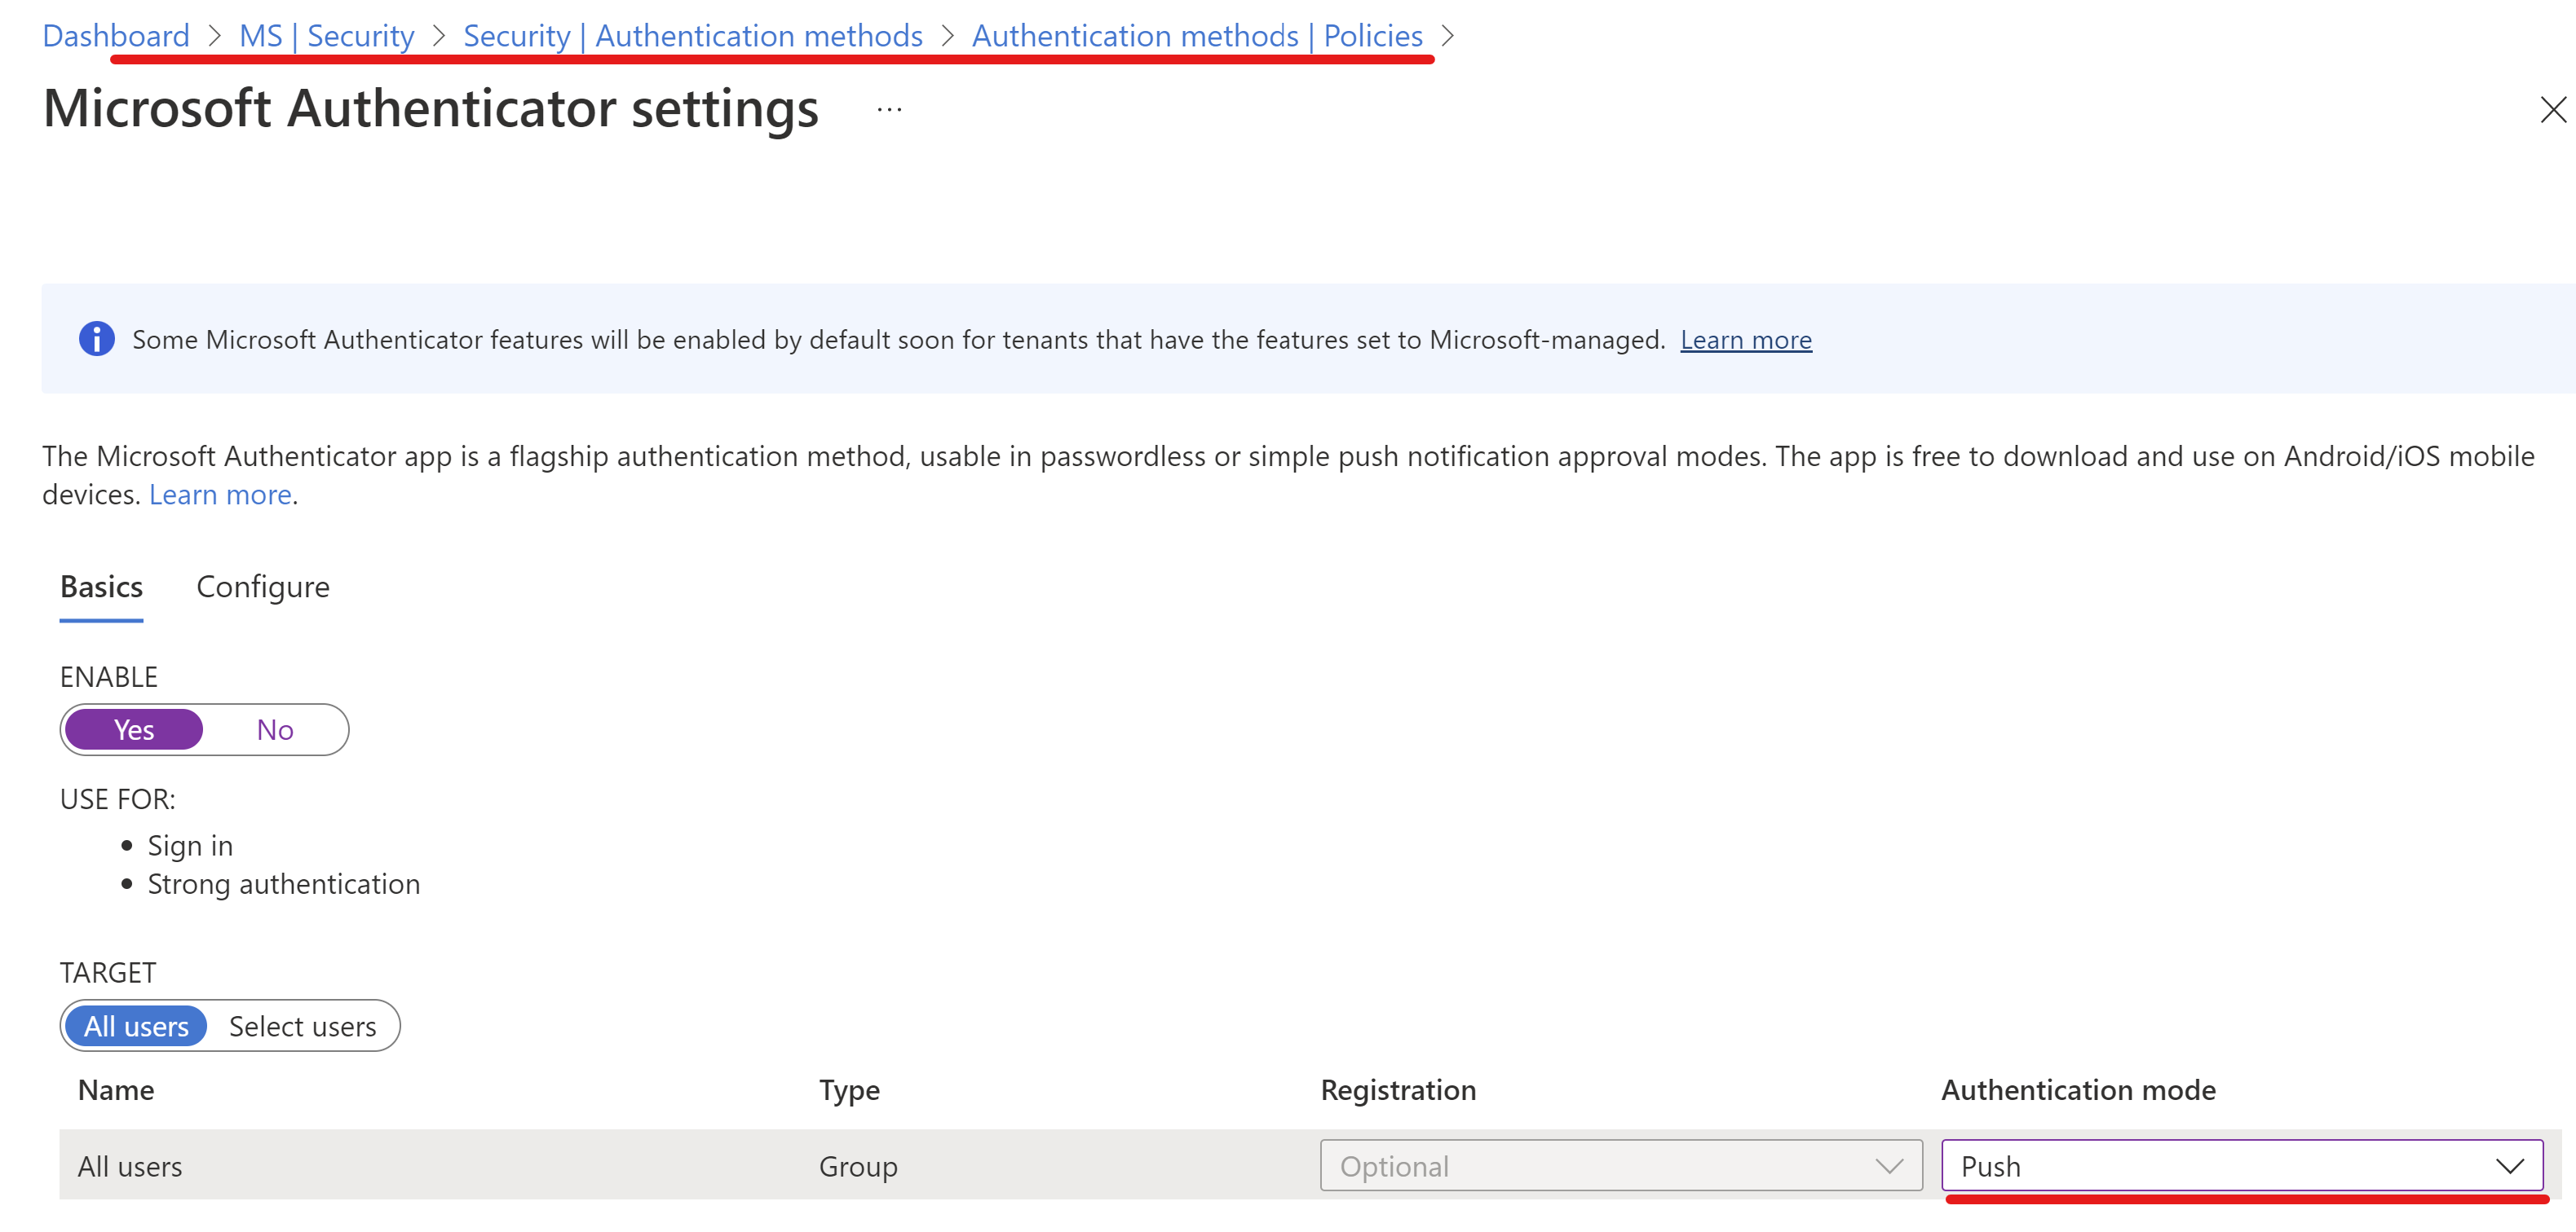Image resolution: width=2576 pixels, height=1232 pixels.
Task: Open the ellipsis more options menu
Action: [x=889, y=110]
